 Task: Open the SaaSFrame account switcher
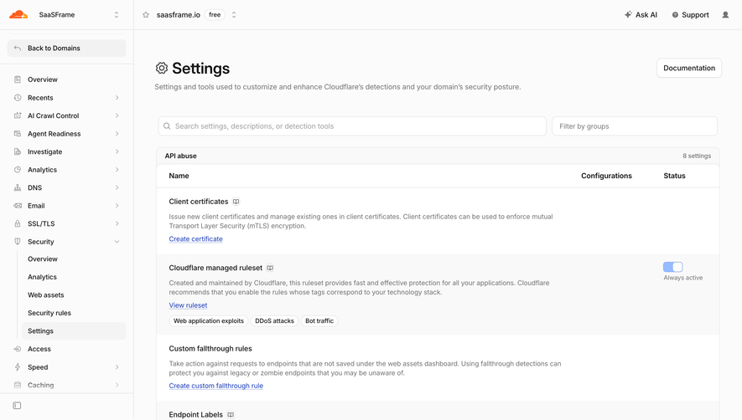tap(117, 15)
